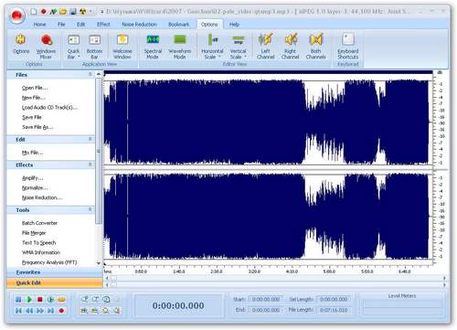
Task: Select the Left Channel only
Action: 265,46
